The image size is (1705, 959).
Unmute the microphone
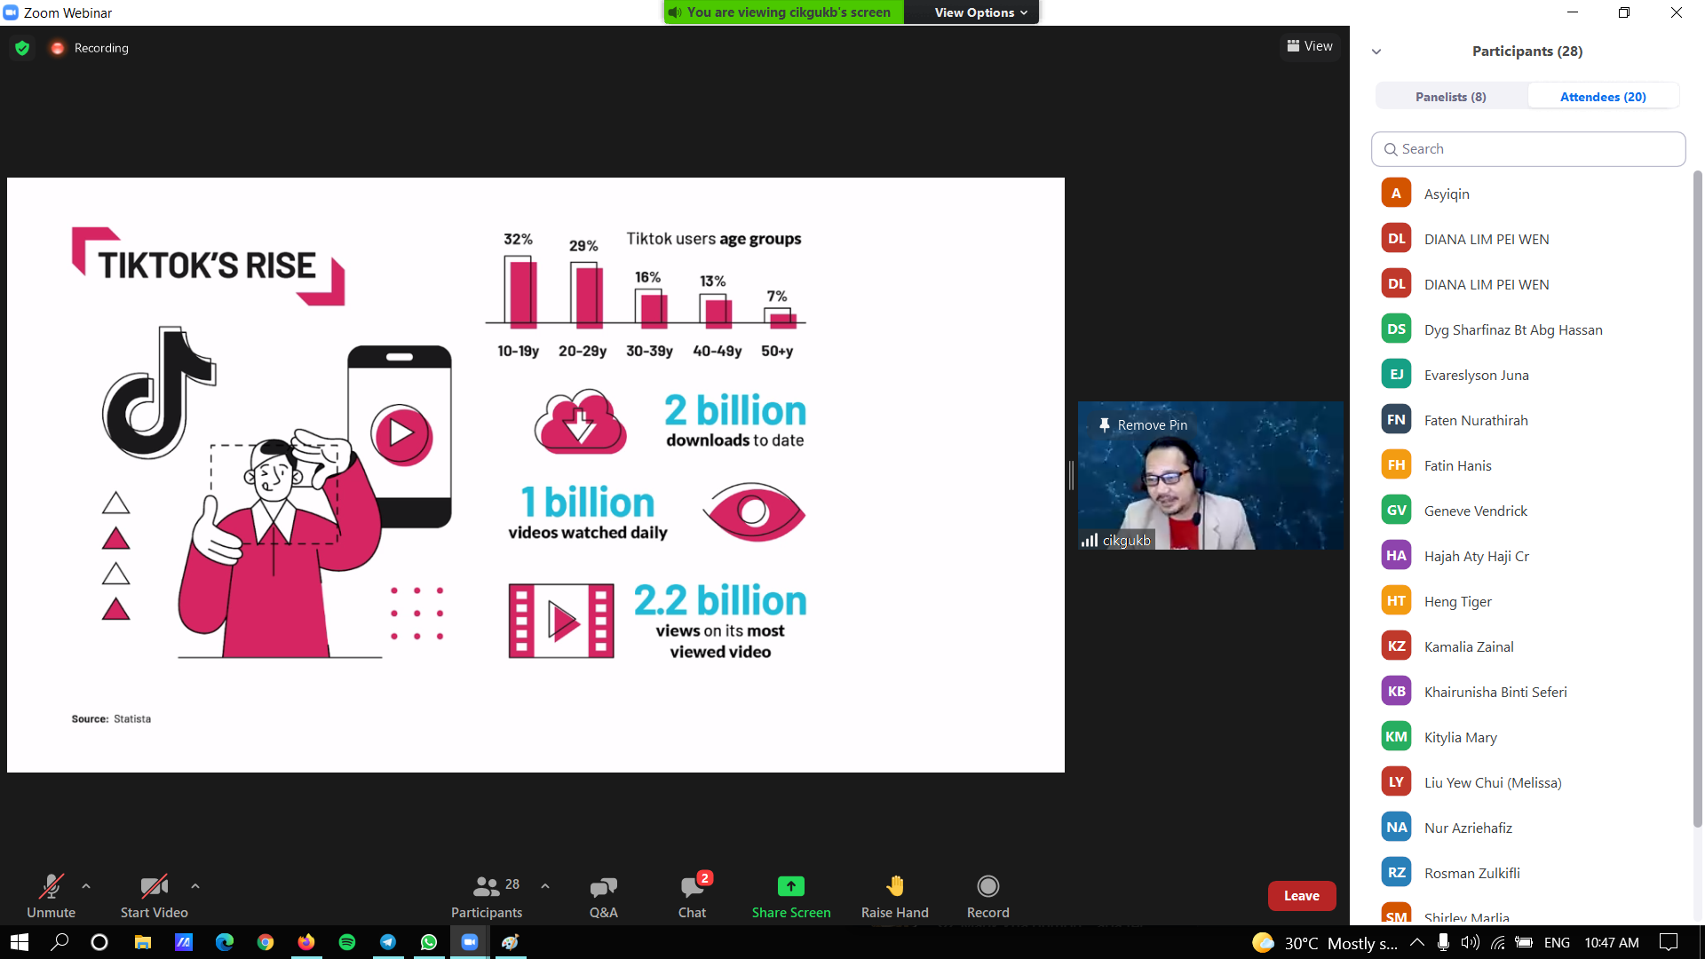point(51,895)
